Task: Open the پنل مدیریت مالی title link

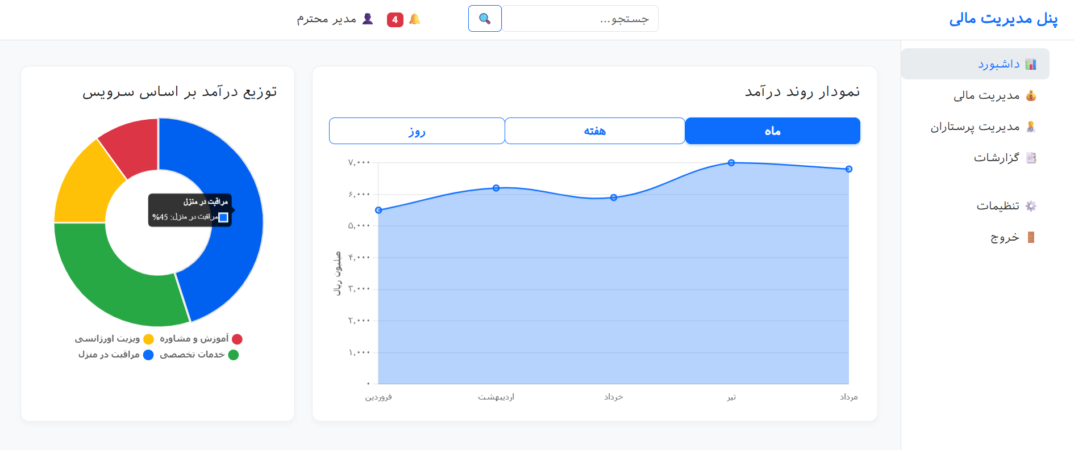Action: 1003,19
